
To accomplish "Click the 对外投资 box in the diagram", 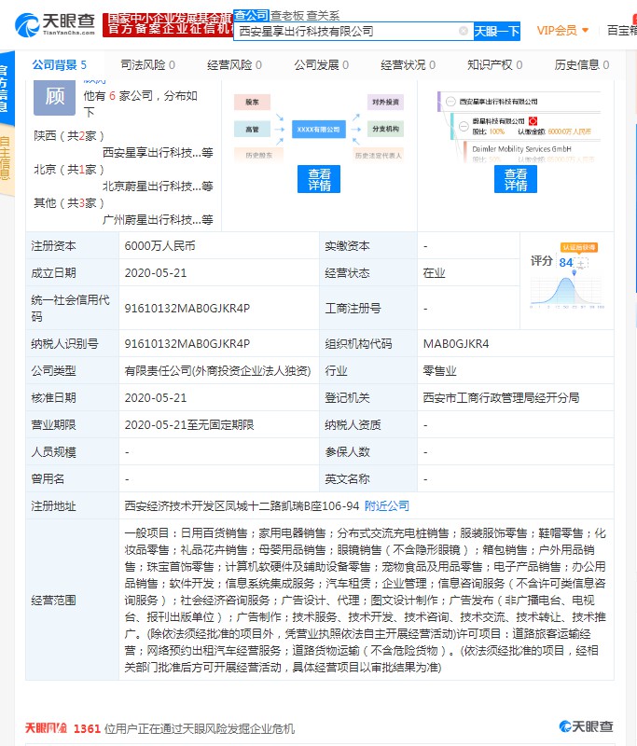I will (385, 102).
